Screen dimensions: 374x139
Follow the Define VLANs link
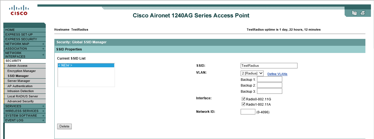click(277, 74)
